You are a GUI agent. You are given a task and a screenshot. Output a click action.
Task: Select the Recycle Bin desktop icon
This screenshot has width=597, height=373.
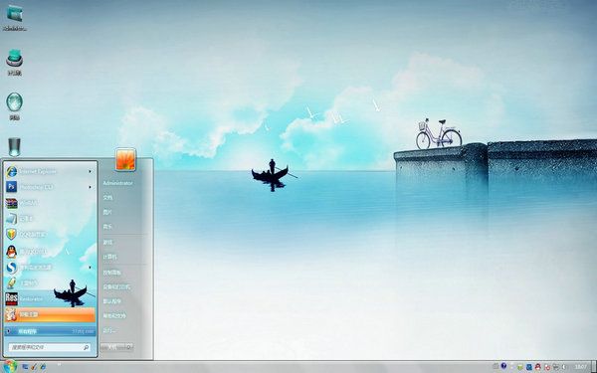tap(15, 147)
